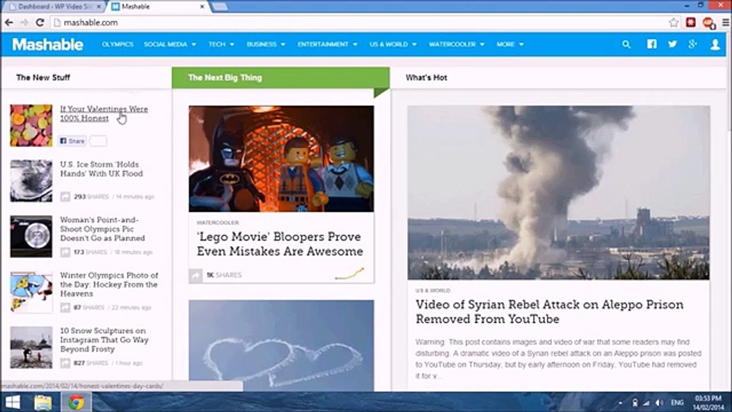Expand the Tech dropdown menu
The width and height of the screenshot is (732, 412).
coord(221,44)
